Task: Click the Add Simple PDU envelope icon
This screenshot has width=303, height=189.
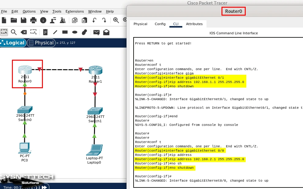Action: point(97,32)
